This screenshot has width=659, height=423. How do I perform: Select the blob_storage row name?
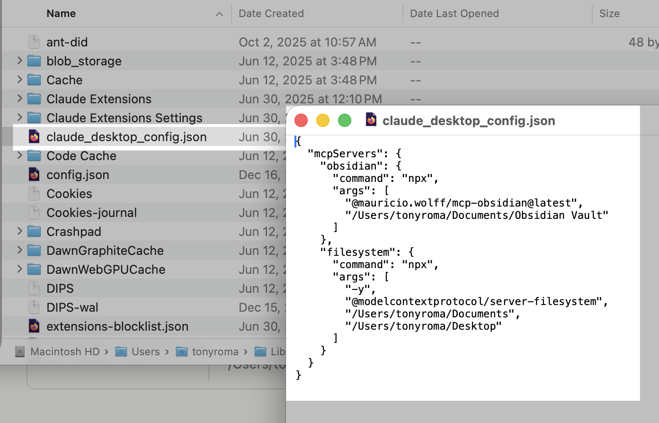(84, 61)
